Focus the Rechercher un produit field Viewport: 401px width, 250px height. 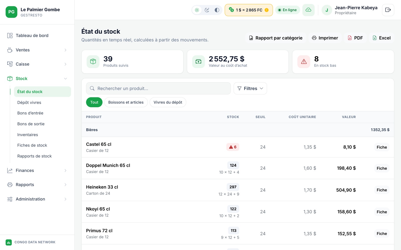pos(158,88)
